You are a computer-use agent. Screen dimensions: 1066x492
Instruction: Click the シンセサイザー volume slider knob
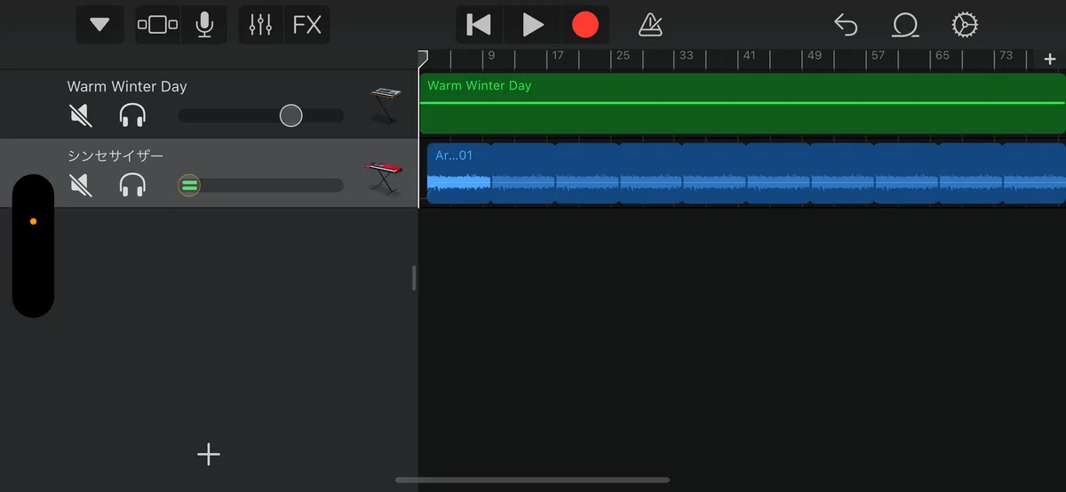pyautogui.click(x=188, y=185)
